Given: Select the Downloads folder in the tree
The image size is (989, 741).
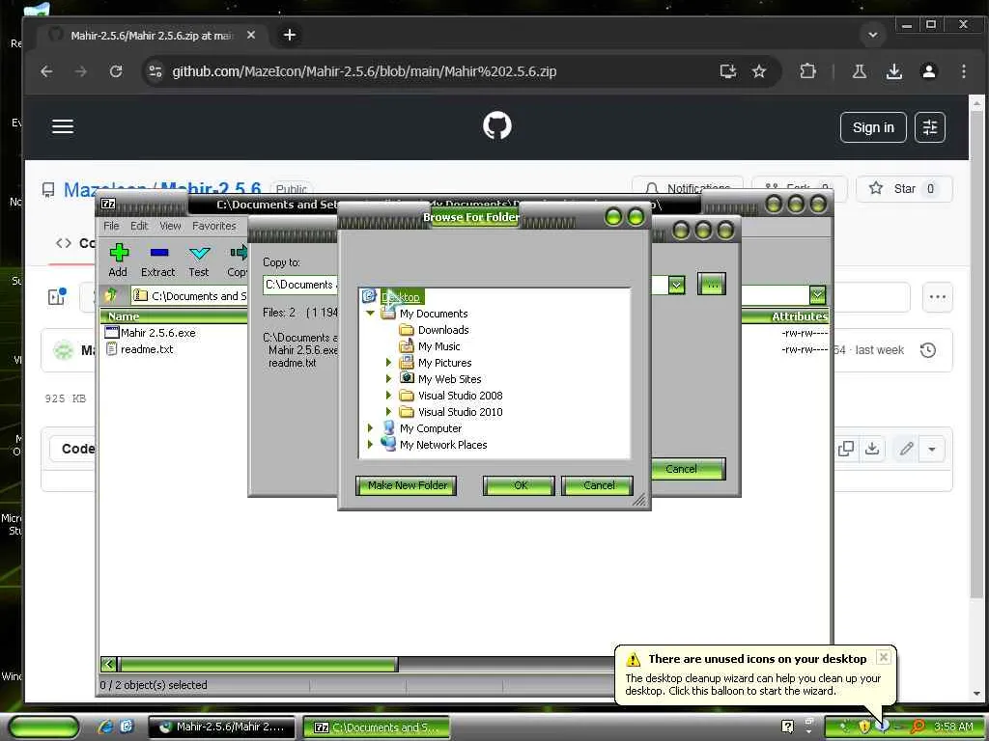Looking at the screenshot, I should (442, 330).
